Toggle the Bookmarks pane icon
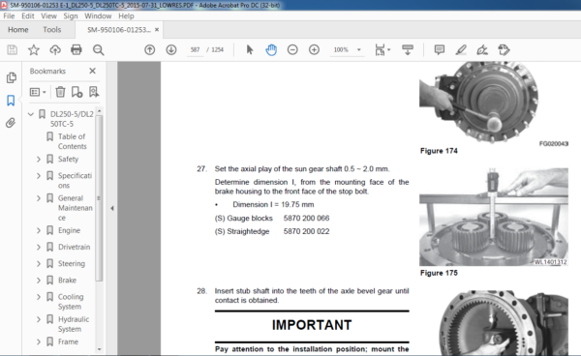Screen dimensions: 581x356 [11, 101]
